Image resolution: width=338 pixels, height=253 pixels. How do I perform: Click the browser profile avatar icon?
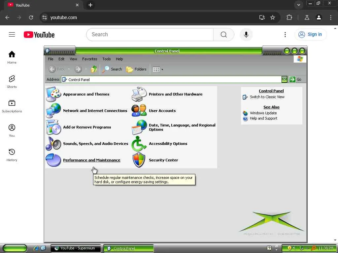point(319,17)
